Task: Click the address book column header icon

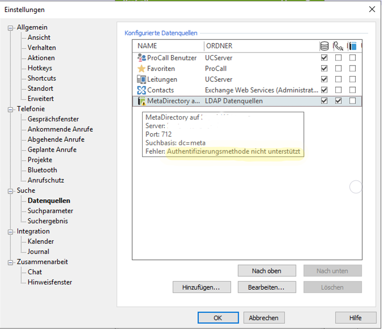Action: coord(353,46)
